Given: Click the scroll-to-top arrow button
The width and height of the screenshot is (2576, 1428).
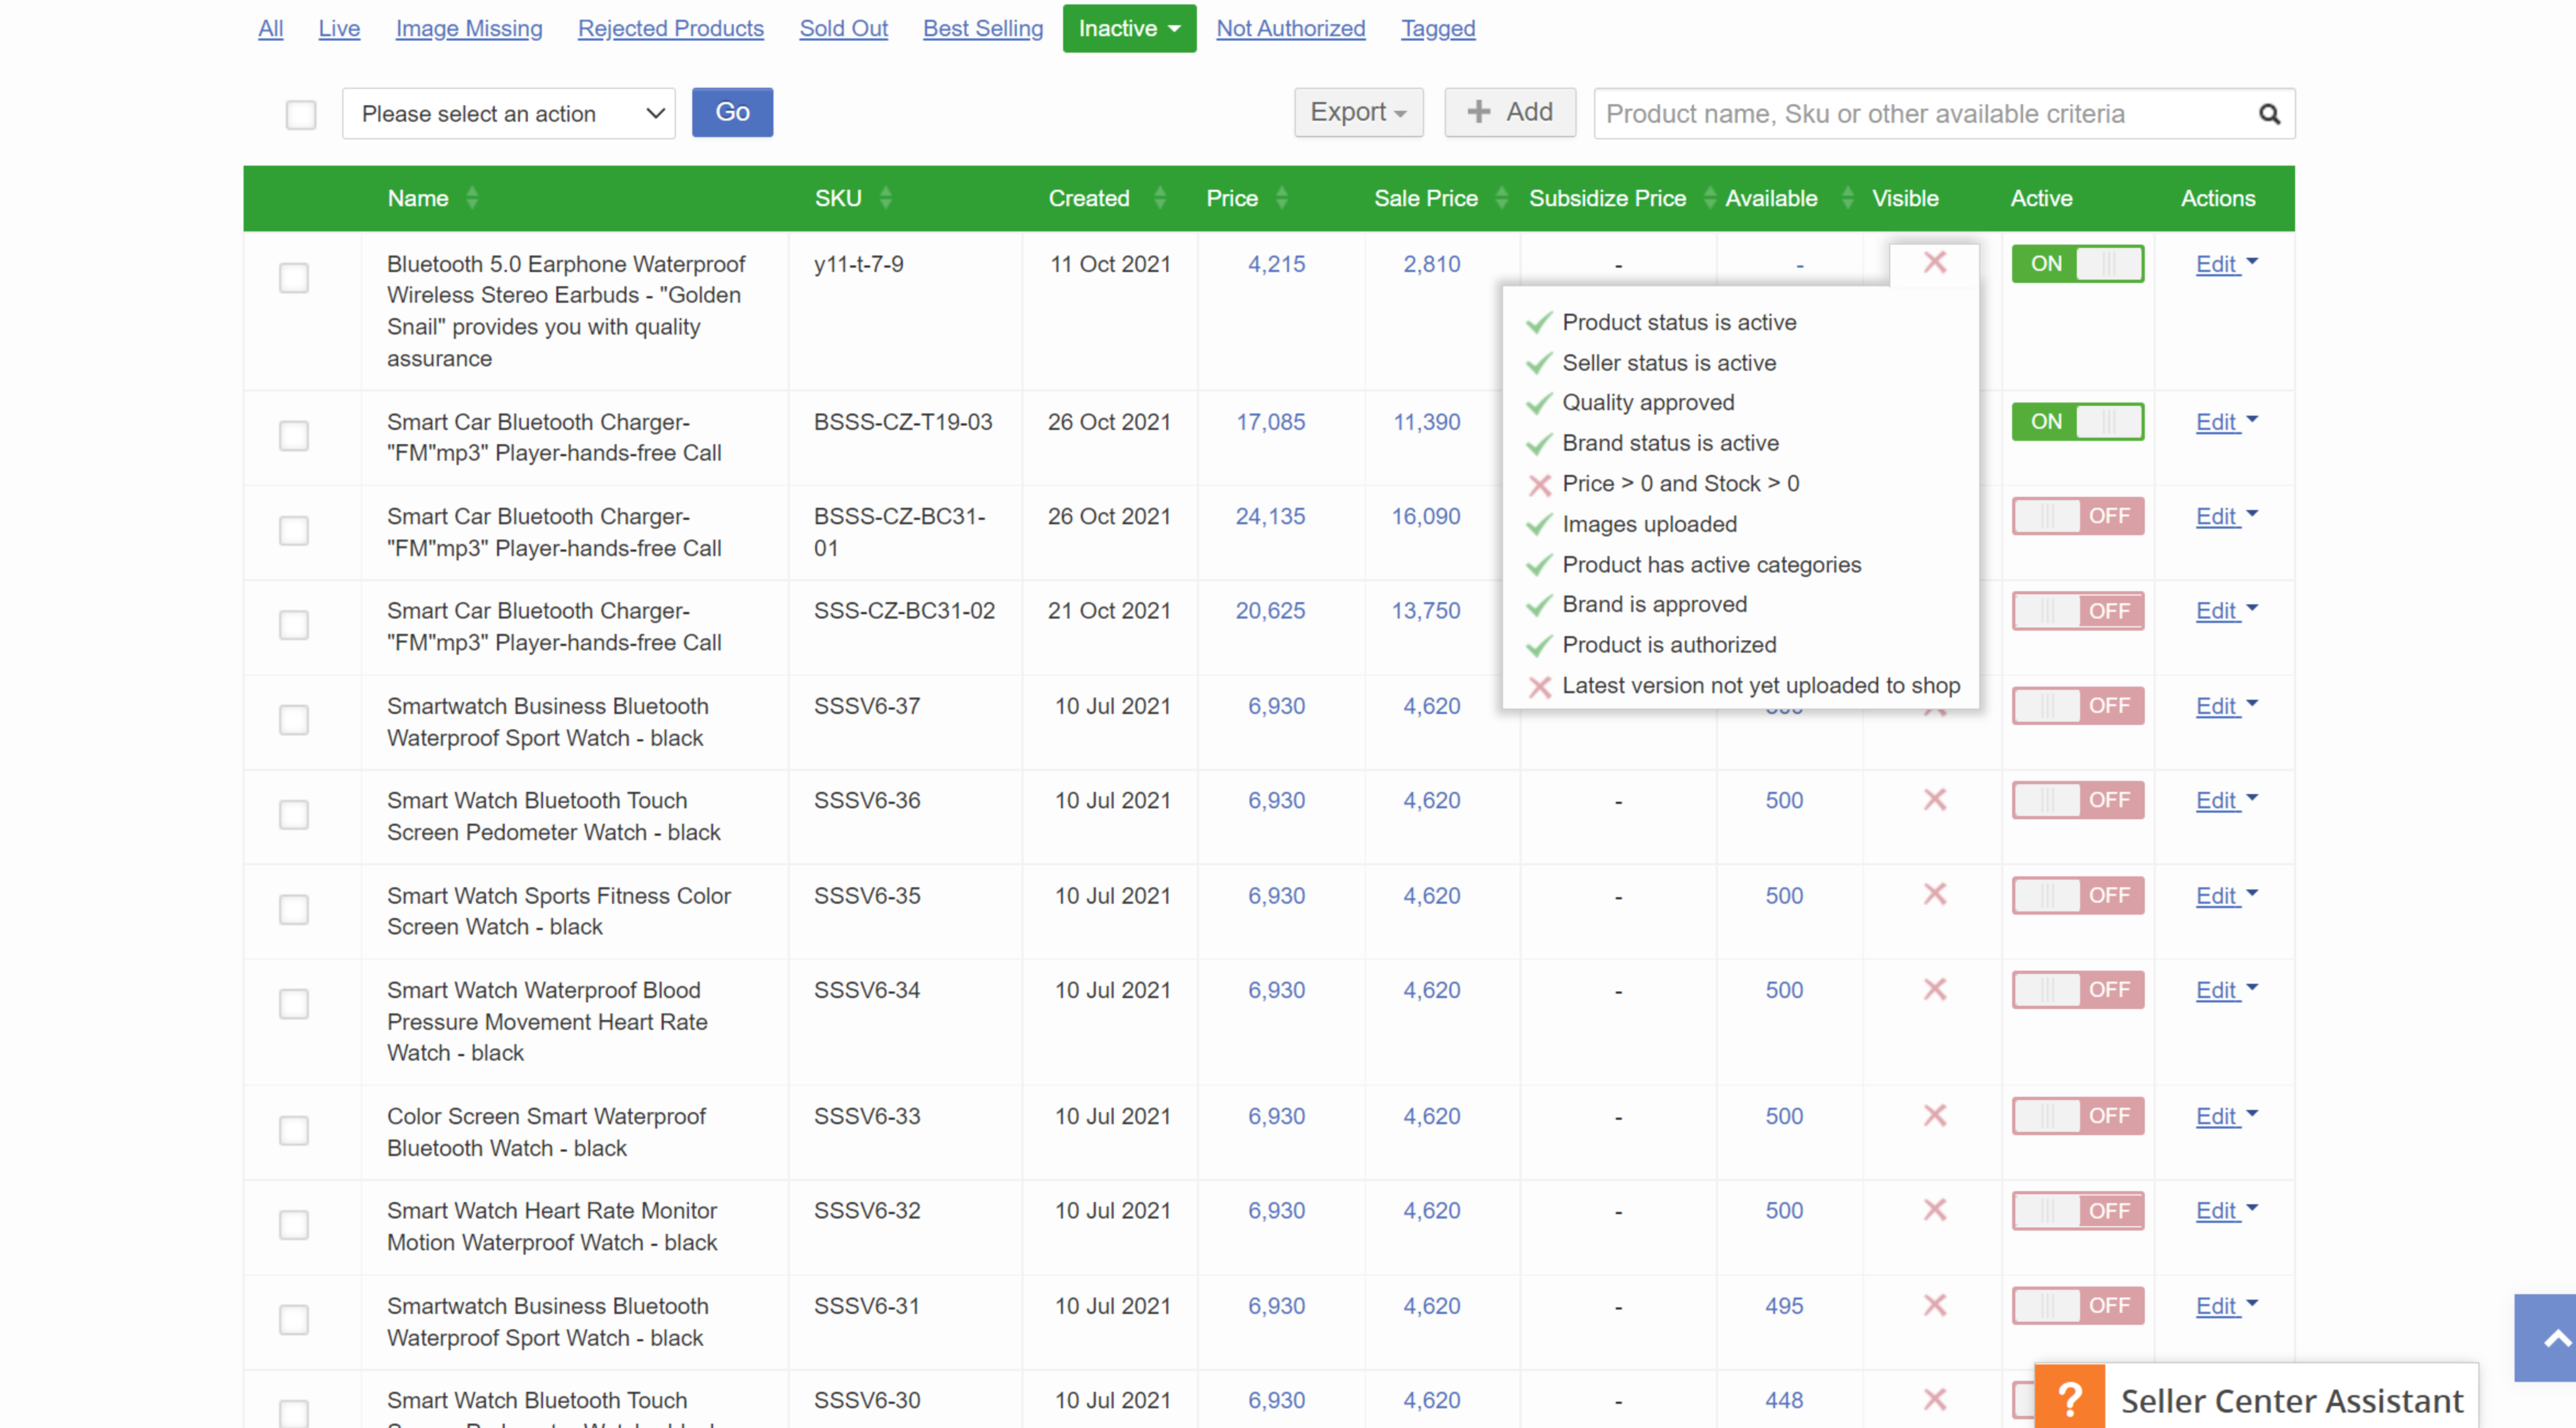Looking at the screenshot, I should pyautogui.click(x=2546, y=1338).
